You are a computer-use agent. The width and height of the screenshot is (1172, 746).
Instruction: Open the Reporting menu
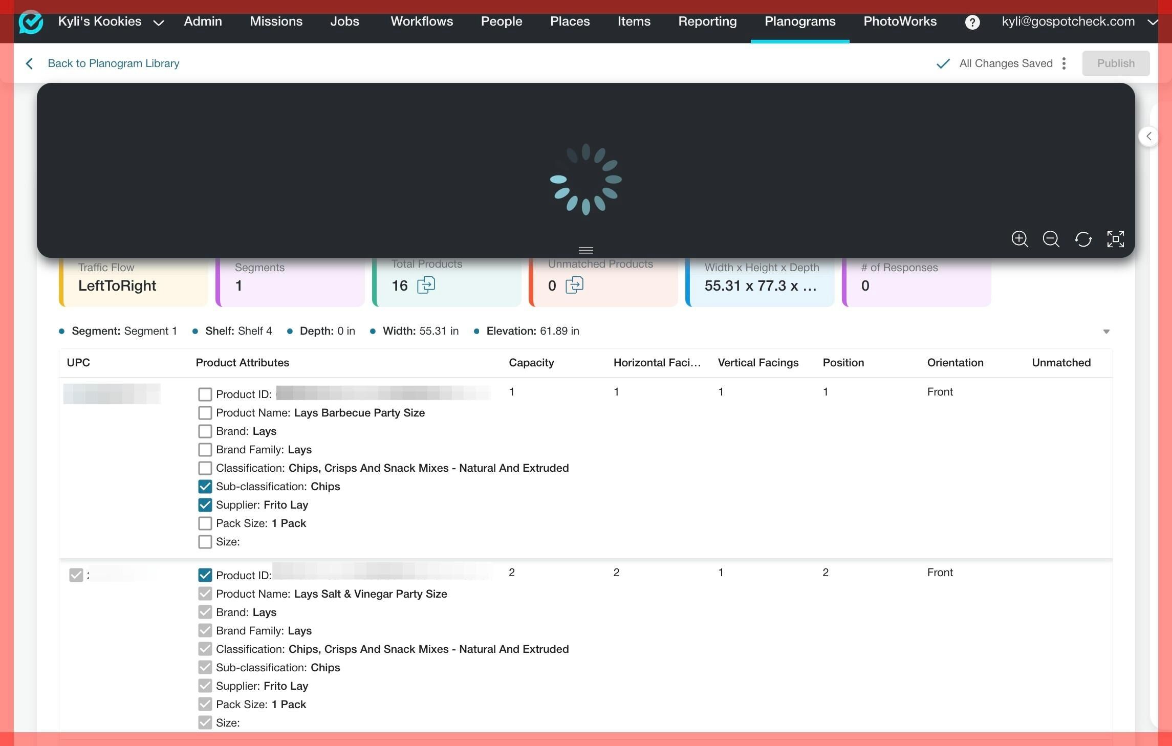point(707,21)
